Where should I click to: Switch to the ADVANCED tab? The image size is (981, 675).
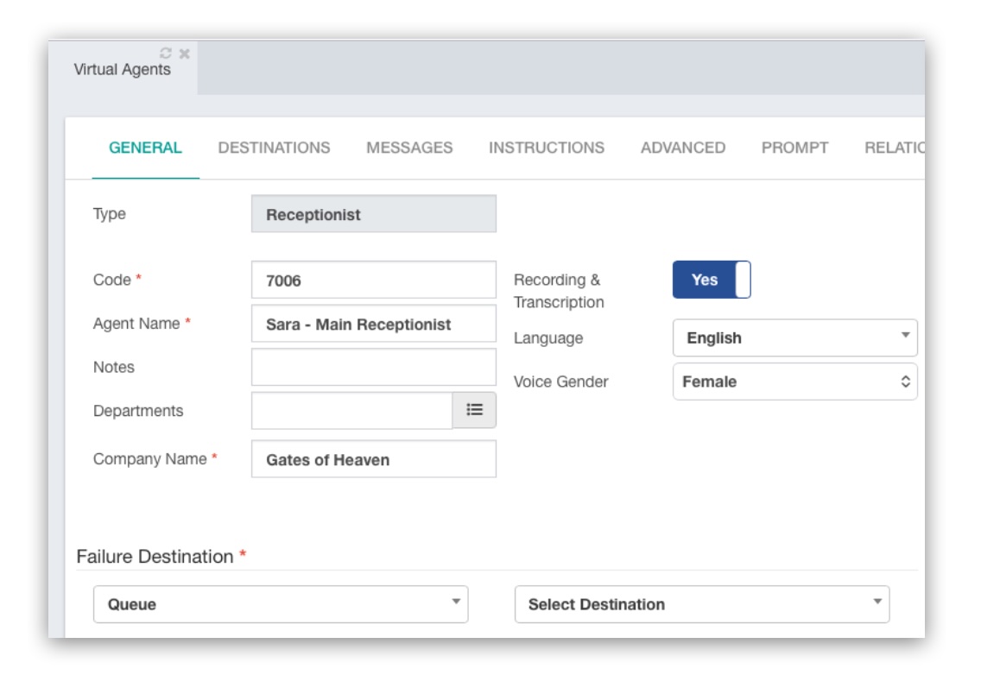tap(682, 148)
